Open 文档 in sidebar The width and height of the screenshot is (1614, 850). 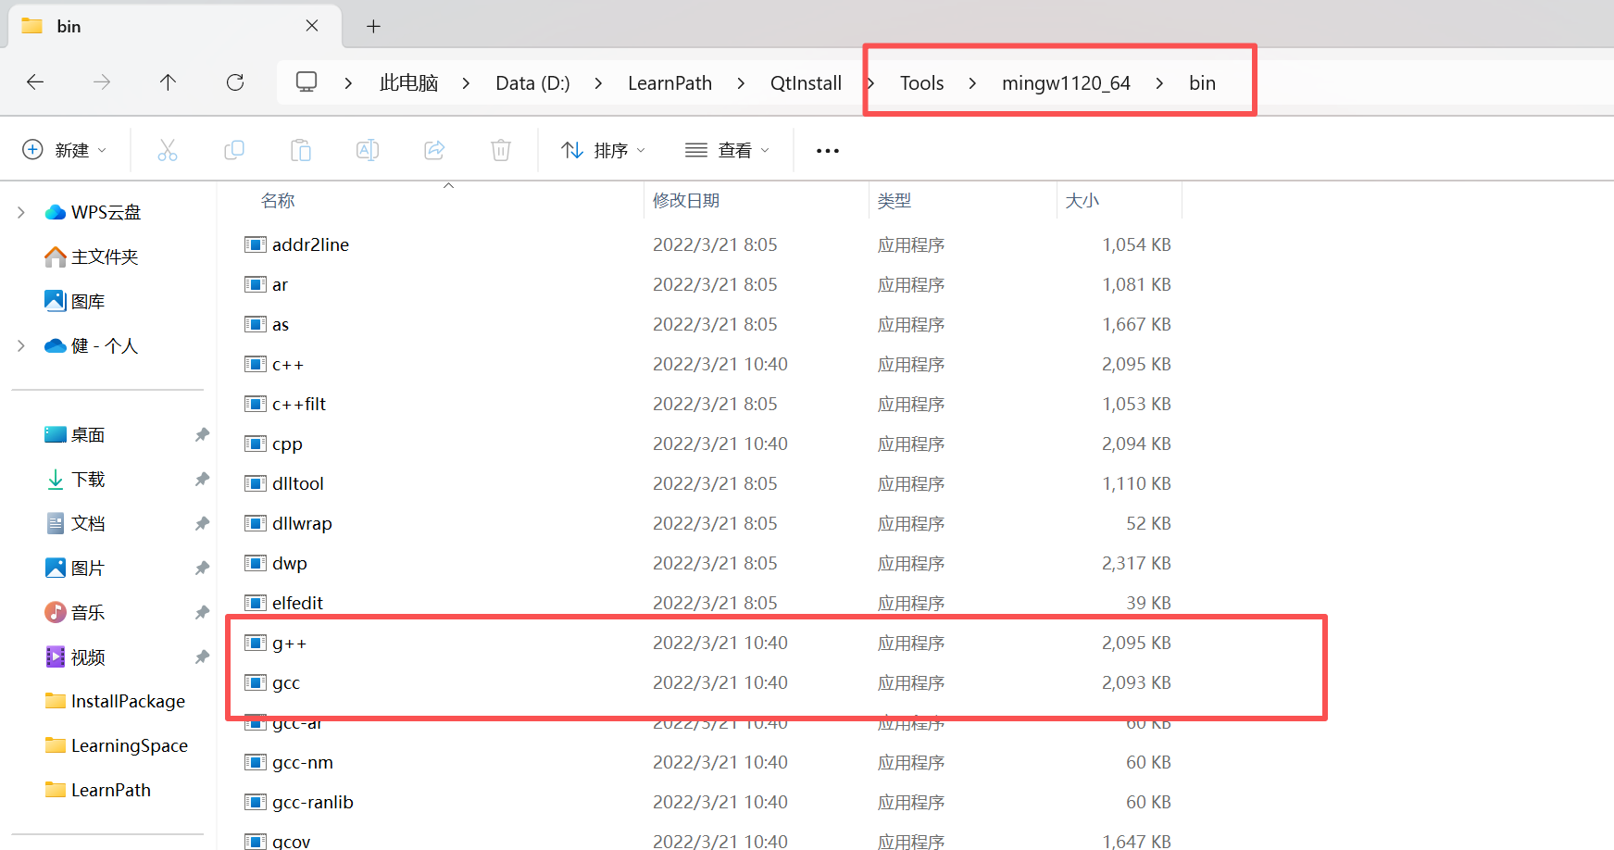pyautogui.click(x=74, y=523)
